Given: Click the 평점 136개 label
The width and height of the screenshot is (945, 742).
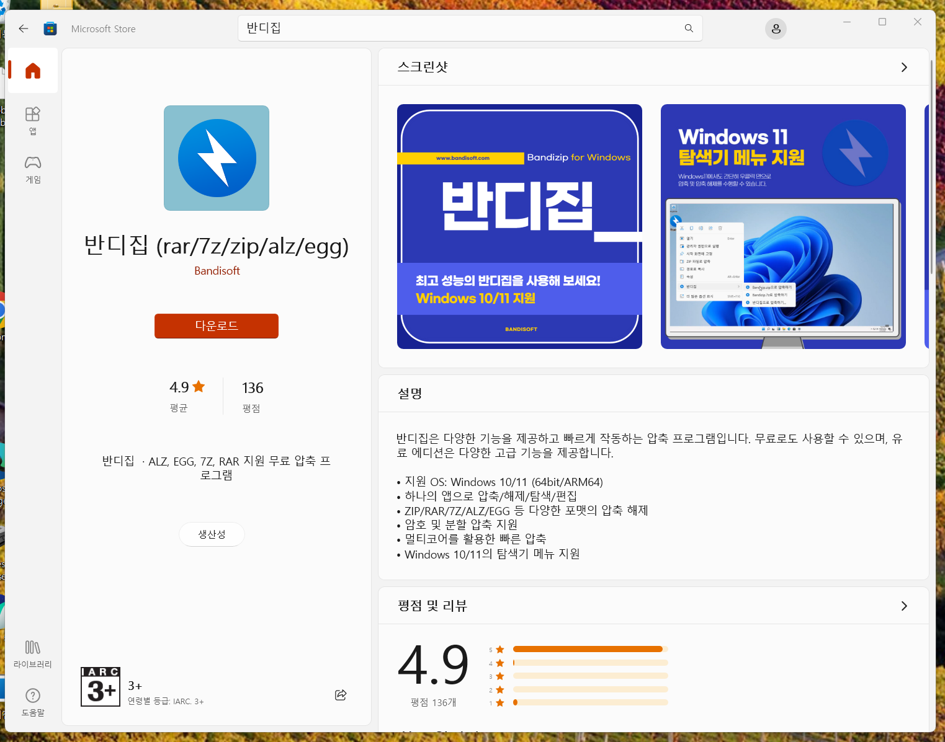Looking at the screenshot, I should click(433, 702).
